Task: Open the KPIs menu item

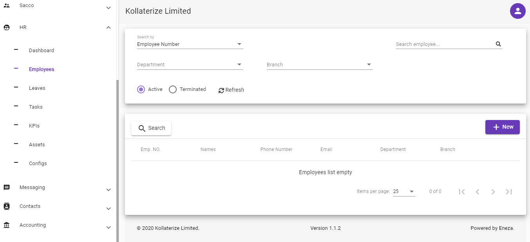Action: point(34,126)
